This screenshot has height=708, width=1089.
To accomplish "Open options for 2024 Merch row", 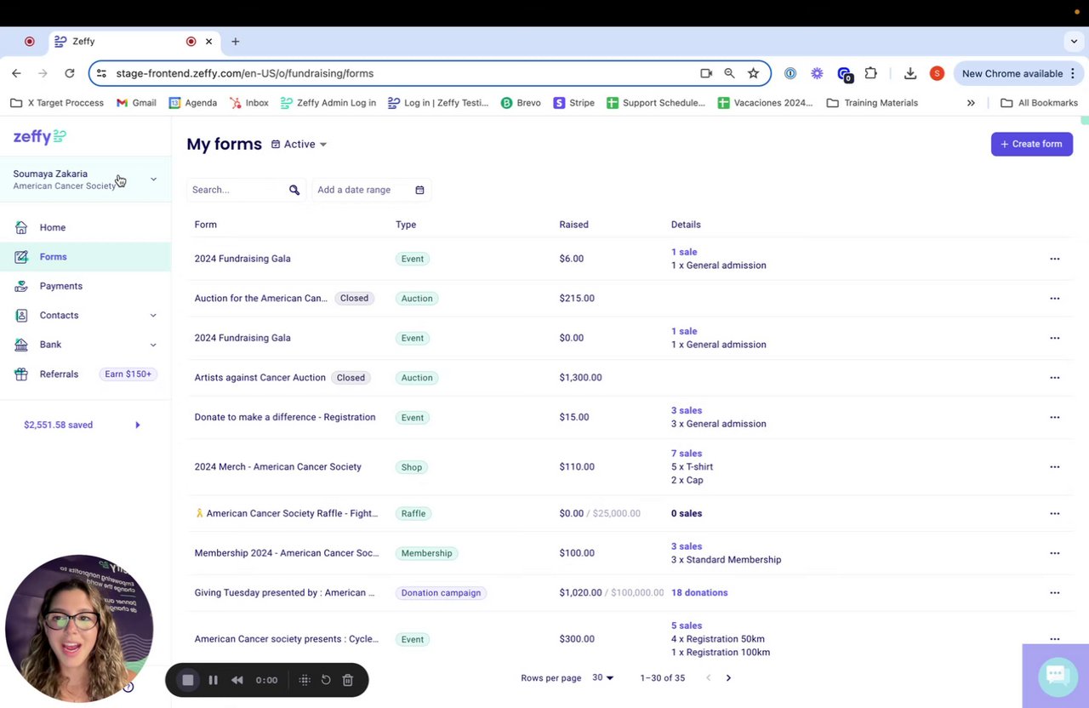I will coord(1055,466).
